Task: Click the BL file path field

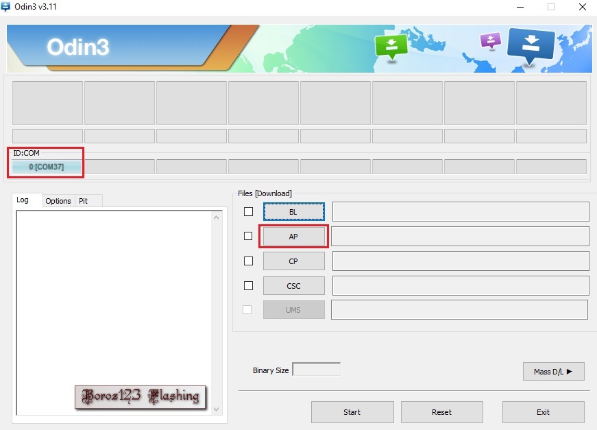Action: pyautogui.click(x=461, y=212)
